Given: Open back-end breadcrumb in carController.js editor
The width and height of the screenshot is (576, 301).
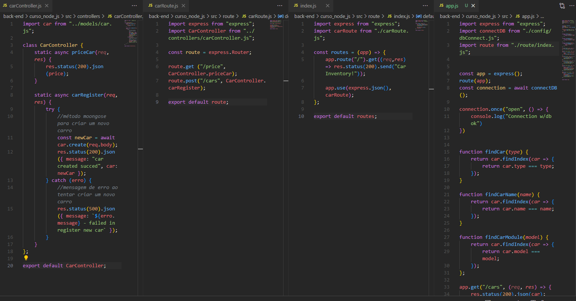Looking at the screenshot, I should 13,16.
